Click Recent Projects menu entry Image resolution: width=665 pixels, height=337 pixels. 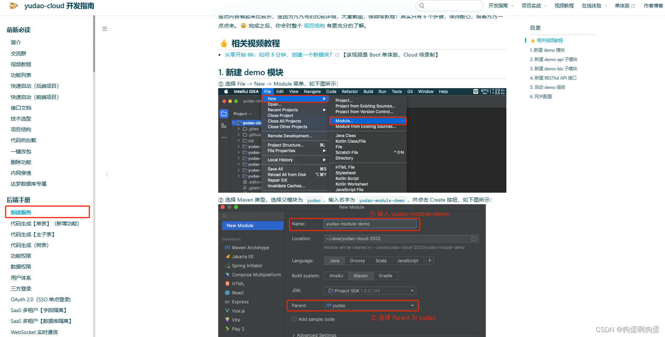tap(296, 110)
